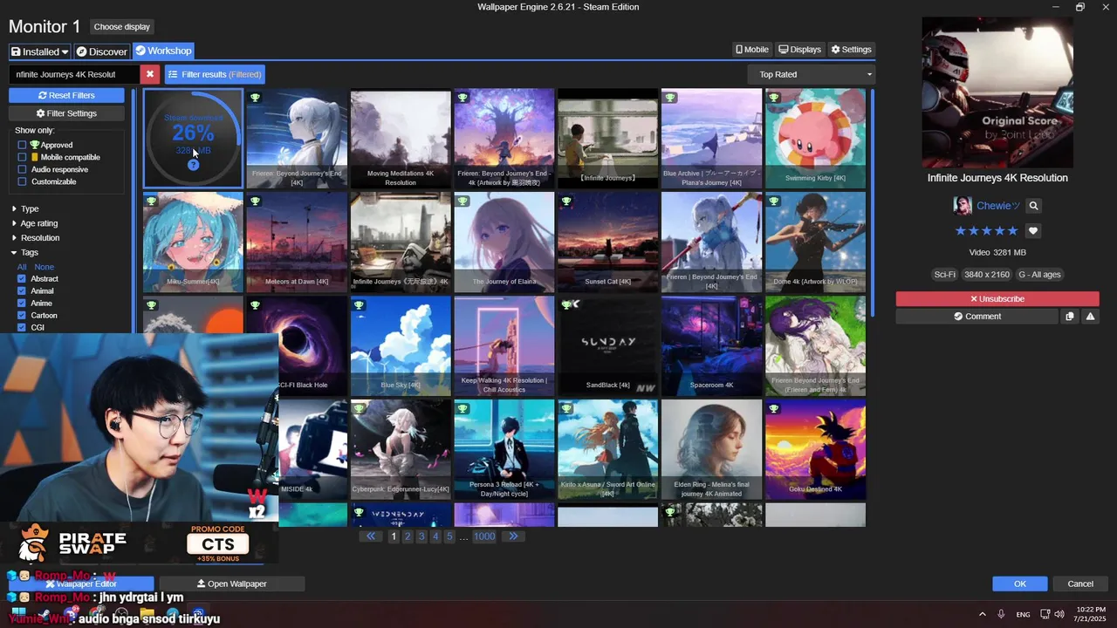Open the Mobile menu

(751, 50)
